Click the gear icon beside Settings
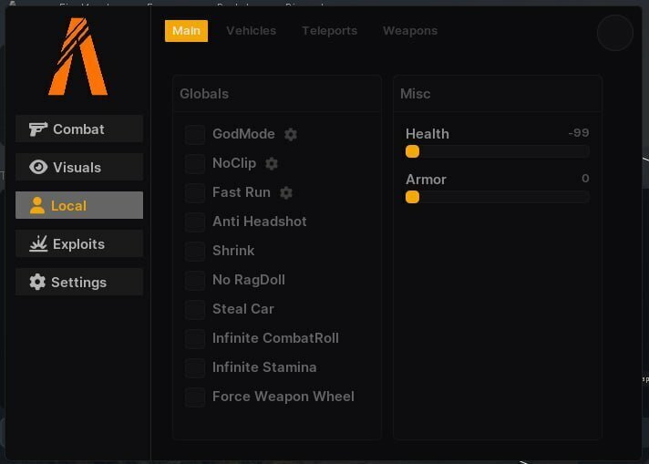The image size is (649, 464). click(x=37, y=282)
